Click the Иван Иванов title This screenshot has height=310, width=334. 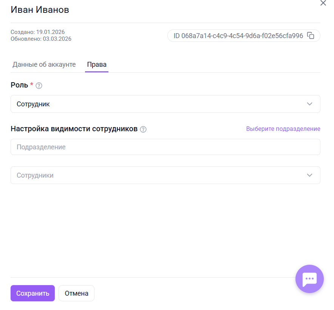coord(40,10)
